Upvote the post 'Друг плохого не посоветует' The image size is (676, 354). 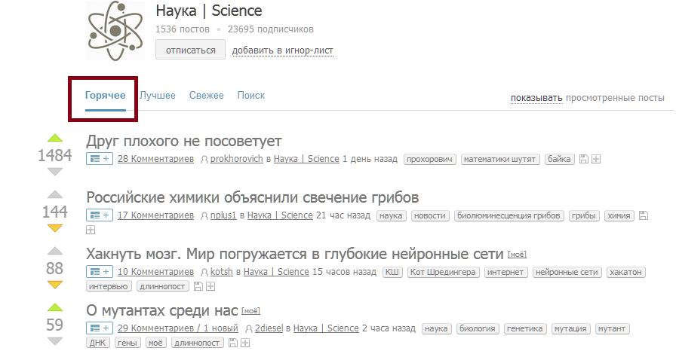(x=55, y=139)
